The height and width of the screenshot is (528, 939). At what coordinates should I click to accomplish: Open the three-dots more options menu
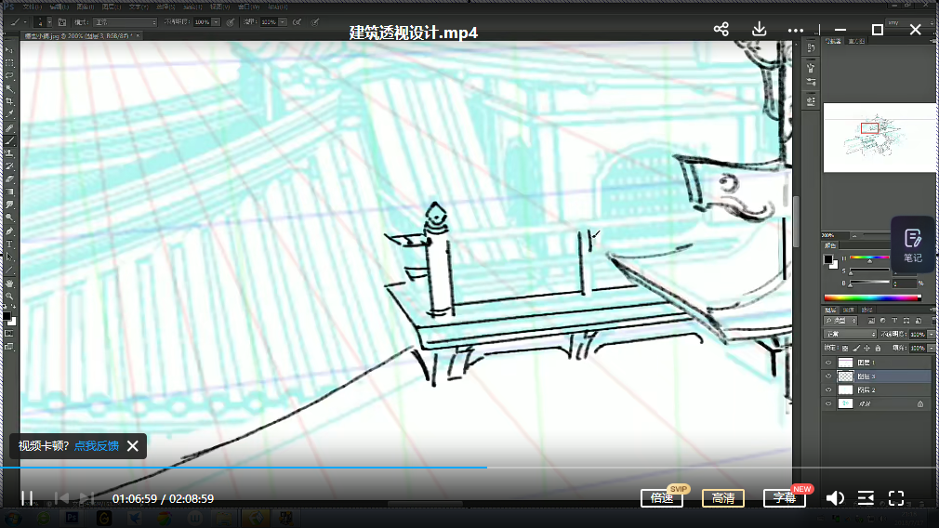click(796, 30)
